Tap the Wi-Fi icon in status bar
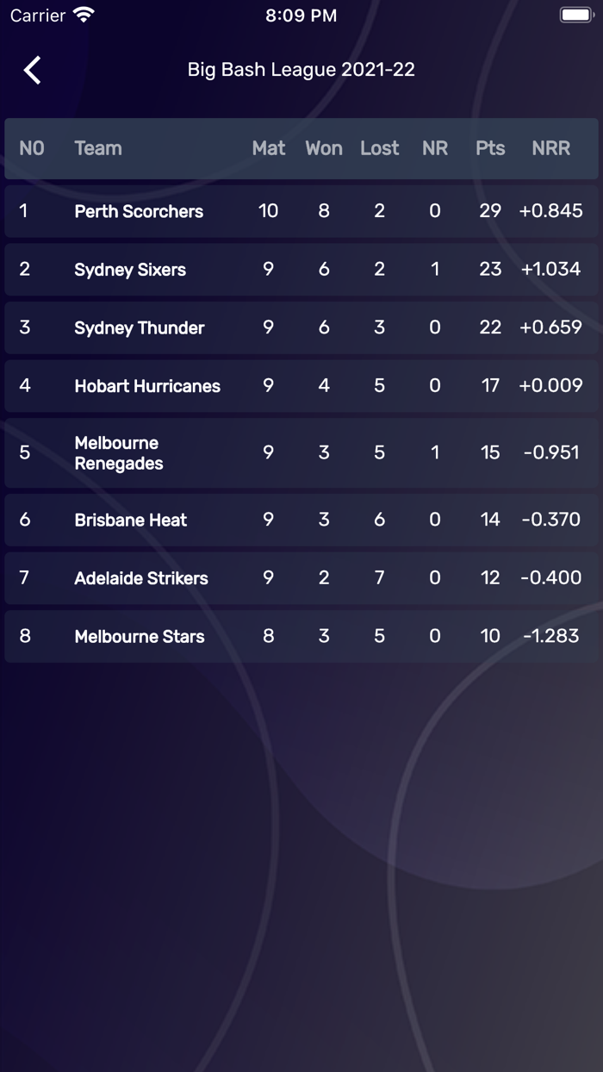This screenshot has height=1072, width=603. tap(82, 14)
